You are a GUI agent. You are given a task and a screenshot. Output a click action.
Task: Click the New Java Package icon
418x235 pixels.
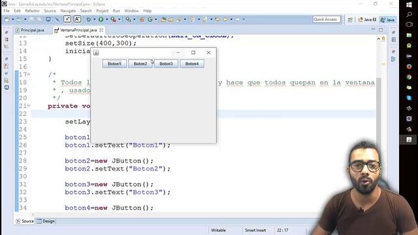point(142,19)
